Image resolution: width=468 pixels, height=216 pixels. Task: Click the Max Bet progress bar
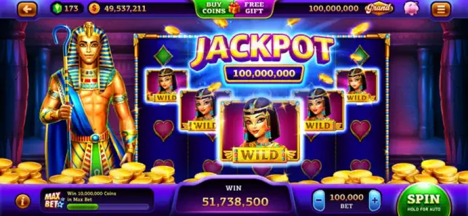pyautogui.click(x=108, y=207)
